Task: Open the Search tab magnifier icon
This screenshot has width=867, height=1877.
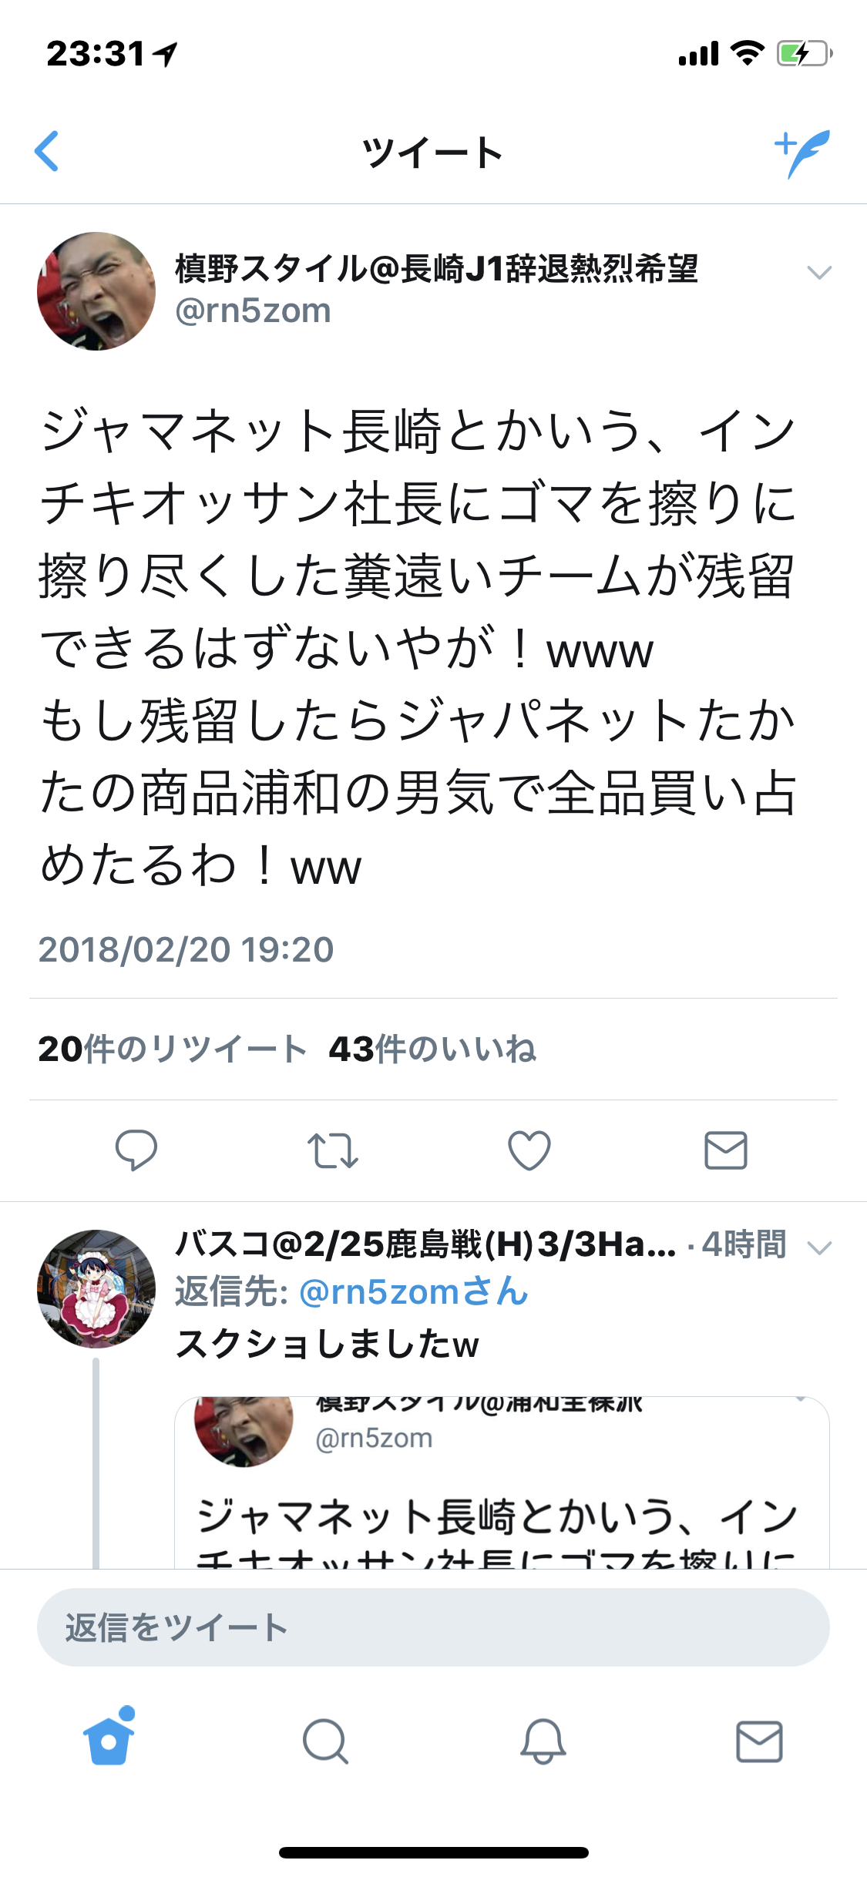Action: pos(325,1741)
